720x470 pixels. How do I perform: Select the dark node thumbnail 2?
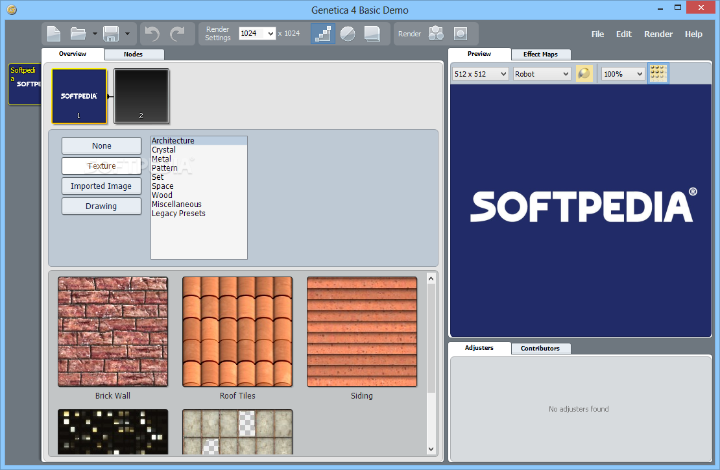[141, 96]
